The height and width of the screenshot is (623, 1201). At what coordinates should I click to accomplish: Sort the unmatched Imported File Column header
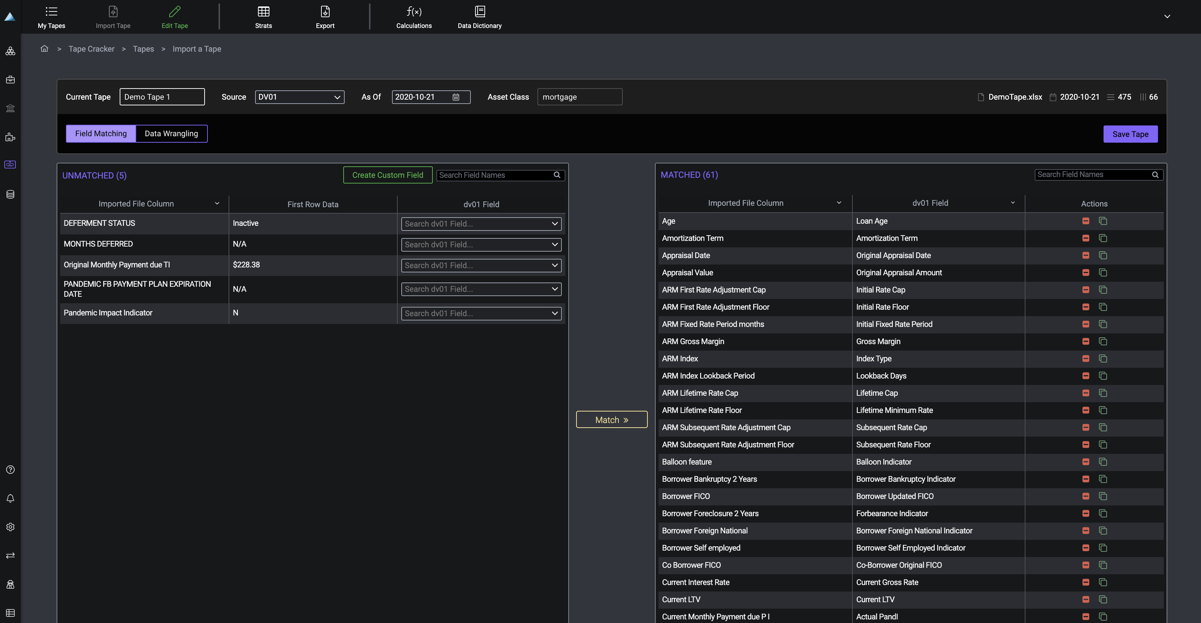(217, 204)
